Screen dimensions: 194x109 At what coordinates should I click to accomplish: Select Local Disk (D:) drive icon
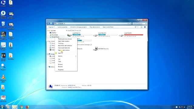pos(95,35)
